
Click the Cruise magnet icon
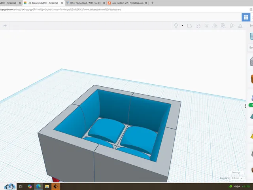(223, 26)
